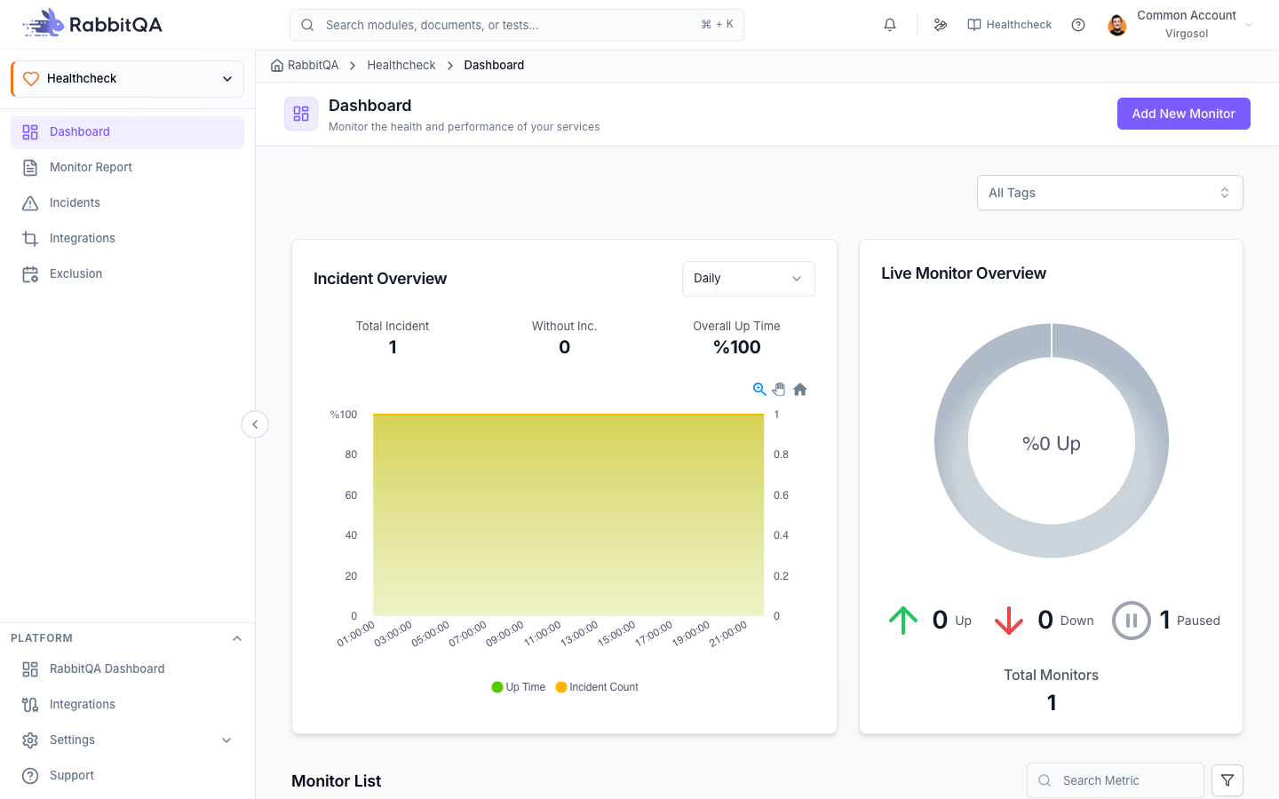Viewport: 1279px width, 799px height.
Task: Open the Healthcheck docs link in header
Action: 1010,25
